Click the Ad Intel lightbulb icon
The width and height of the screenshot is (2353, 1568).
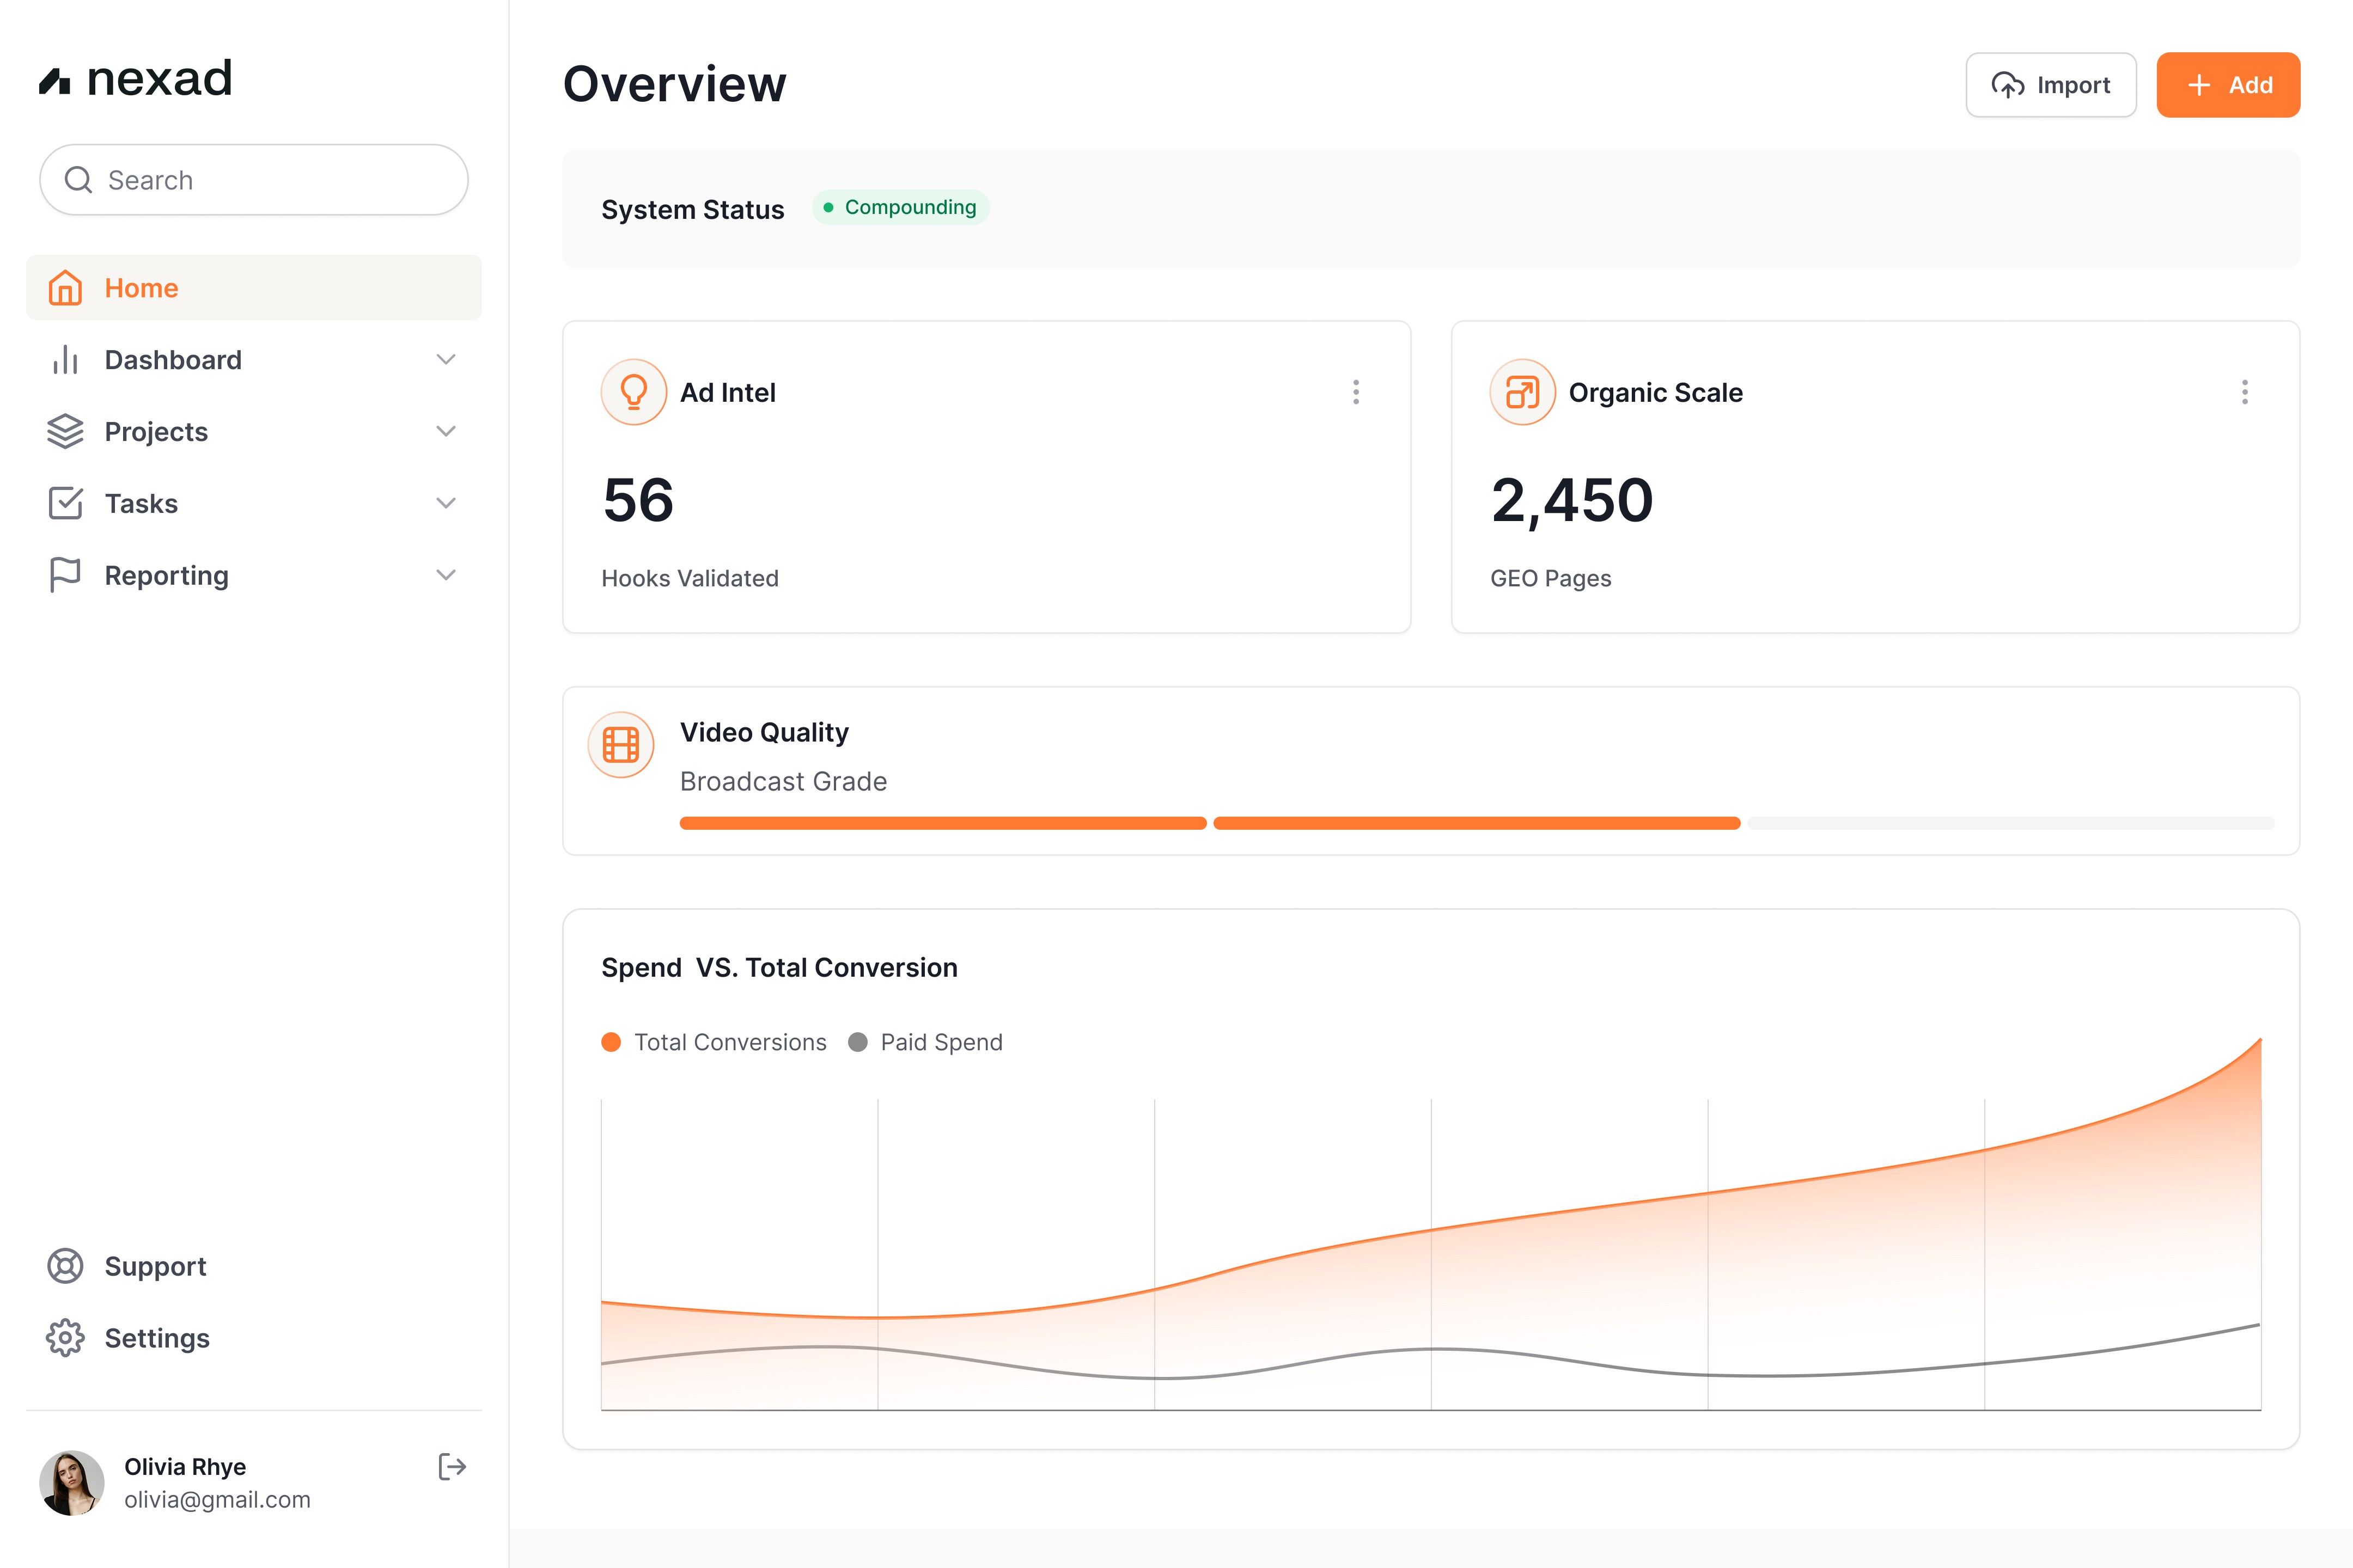tap(633, 392)
